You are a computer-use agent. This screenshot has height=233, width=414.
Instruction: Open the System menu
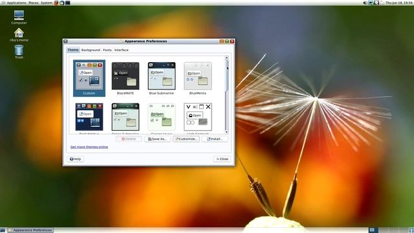point(47,3)
